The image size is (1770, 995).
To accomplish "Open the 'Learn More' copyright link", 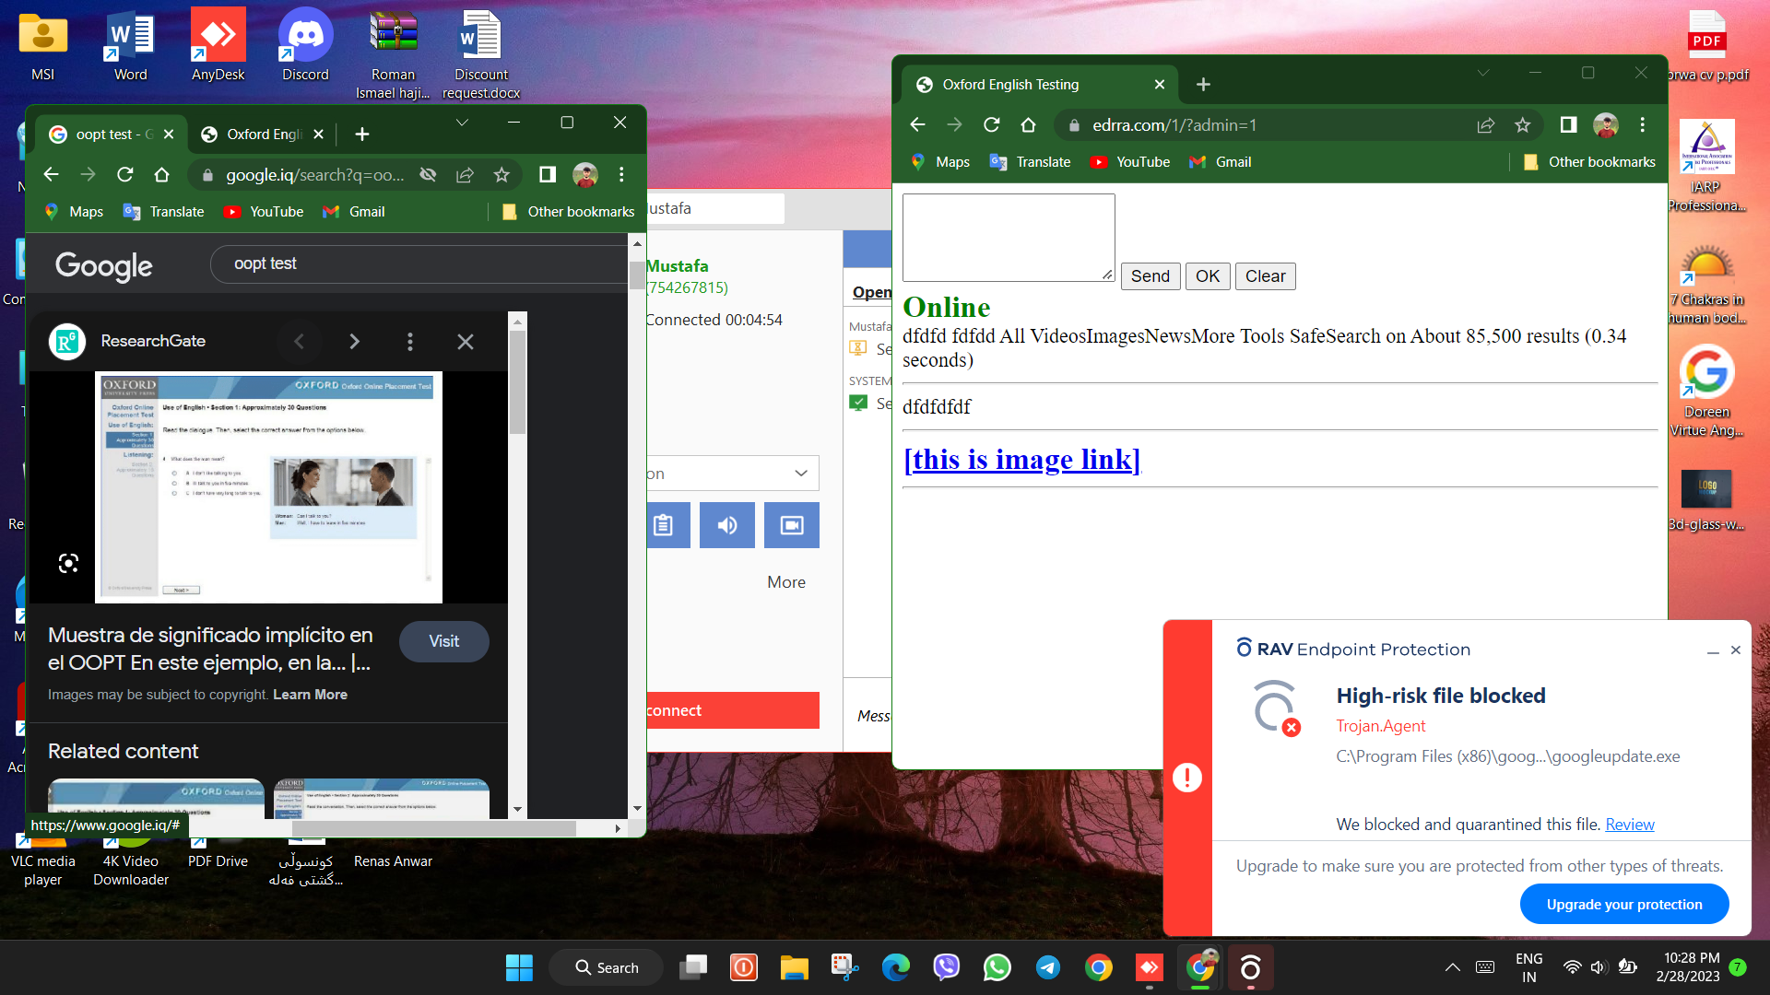I will [x=310, y=695].
